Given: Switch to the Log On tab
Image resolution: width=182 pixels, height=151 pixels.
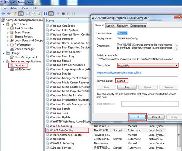Looking at the screenshot, I should [x=110, y=26].
